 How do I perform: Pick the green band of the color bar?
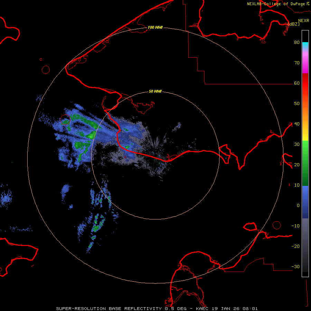[x=305, y=163]
